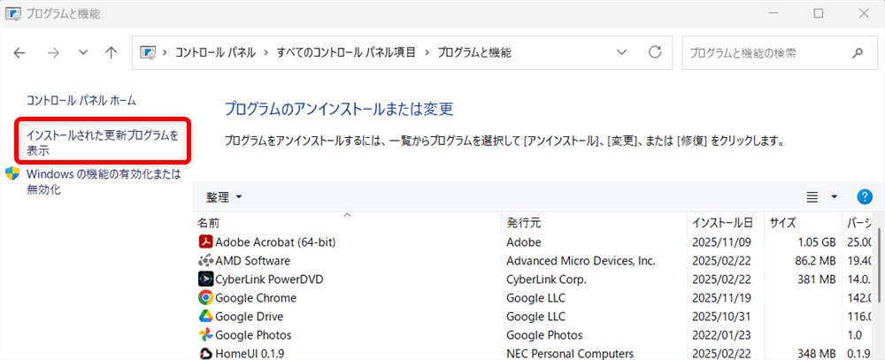Select the Adobe Acrobat icon

[x=205, y=242]
